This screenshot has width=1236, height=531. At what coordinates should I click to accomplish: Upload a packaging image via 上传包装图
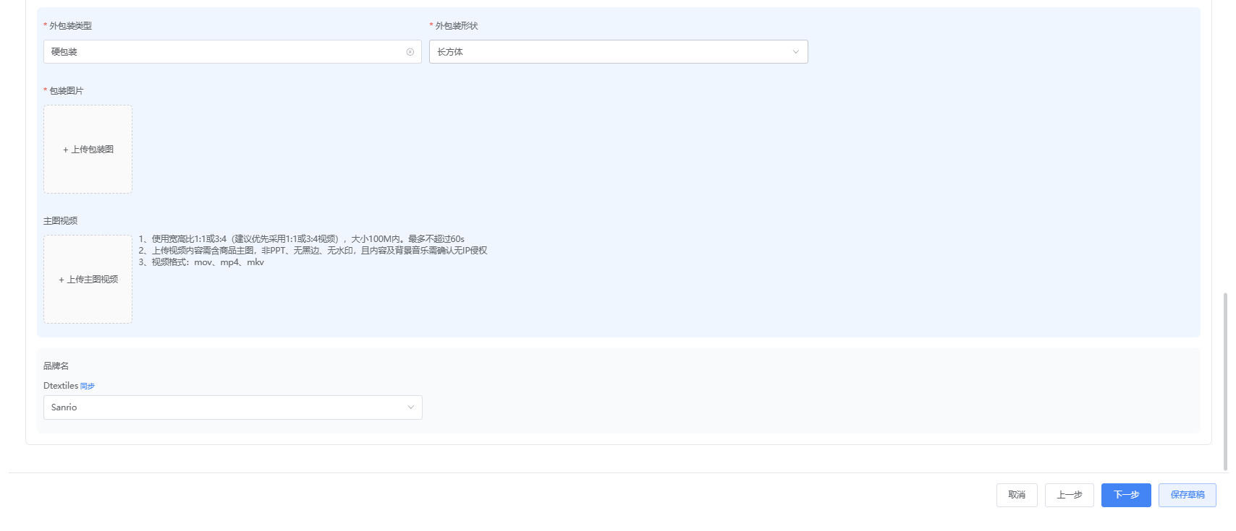point(88,150)
